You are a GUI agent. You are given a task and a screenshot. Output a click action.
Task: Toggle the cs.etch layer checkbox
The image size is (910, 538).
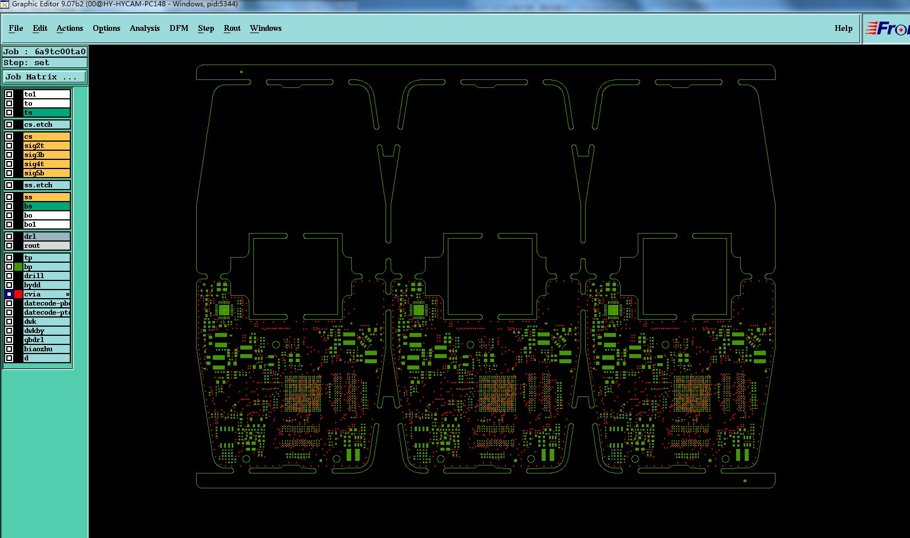pos(9,125)
